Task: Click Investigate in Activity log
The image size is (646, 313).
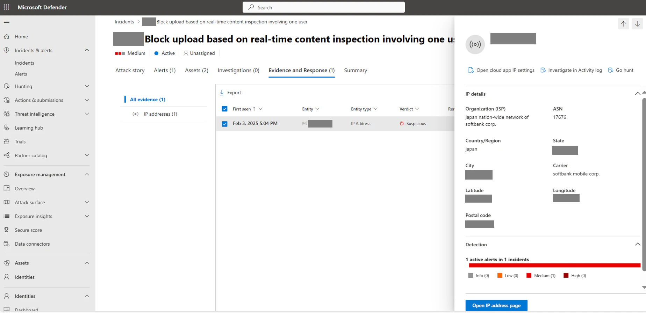Action: click(571, 70)
